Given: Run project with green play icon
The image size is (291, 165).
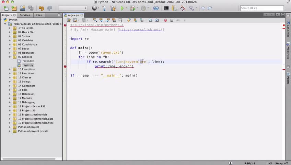Looking at the screenshot, I should point(122,8).
